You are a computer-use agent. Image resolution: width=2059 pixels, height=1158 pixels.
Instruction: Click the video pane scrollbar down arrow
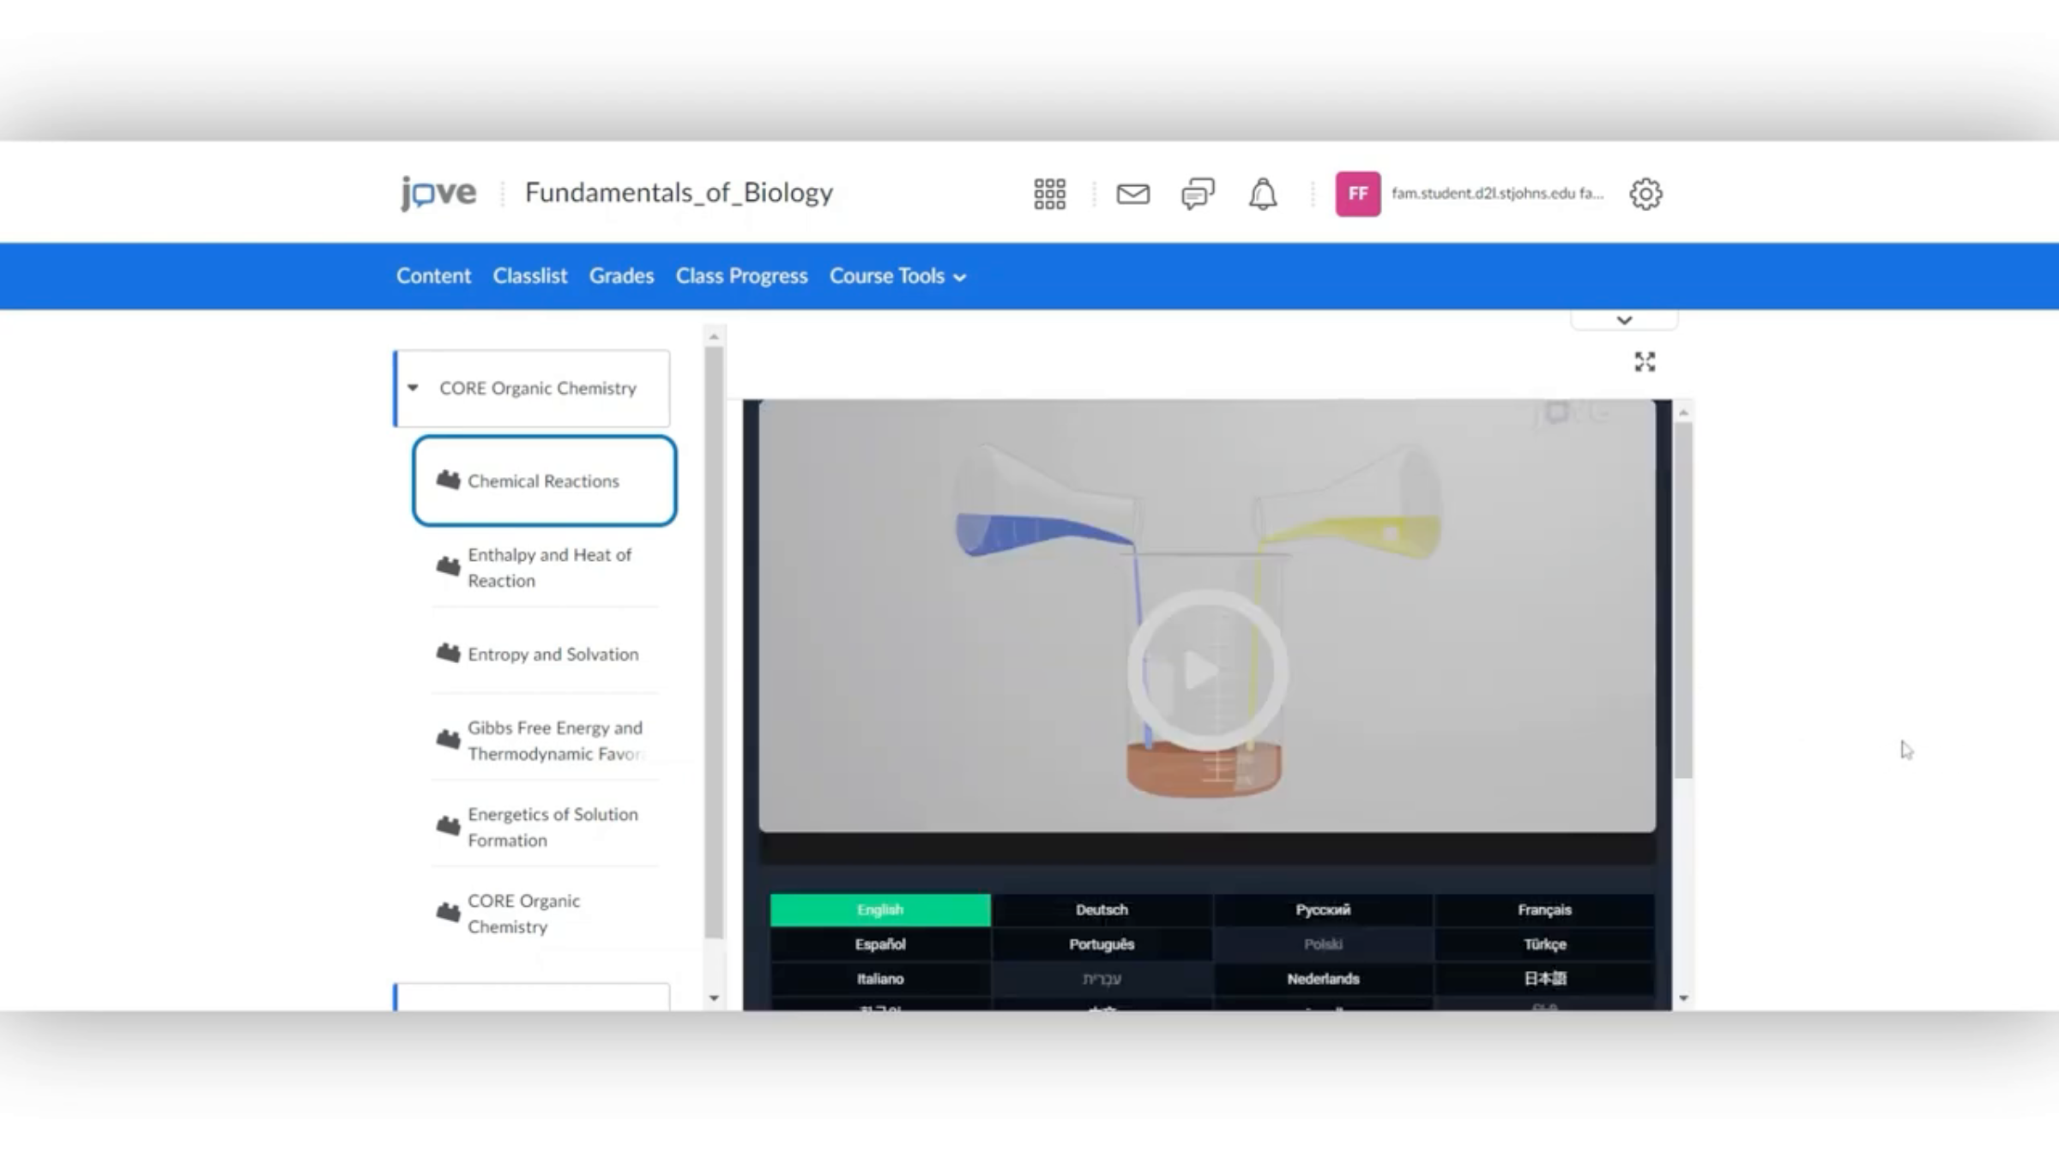(x=1683, y=998)
